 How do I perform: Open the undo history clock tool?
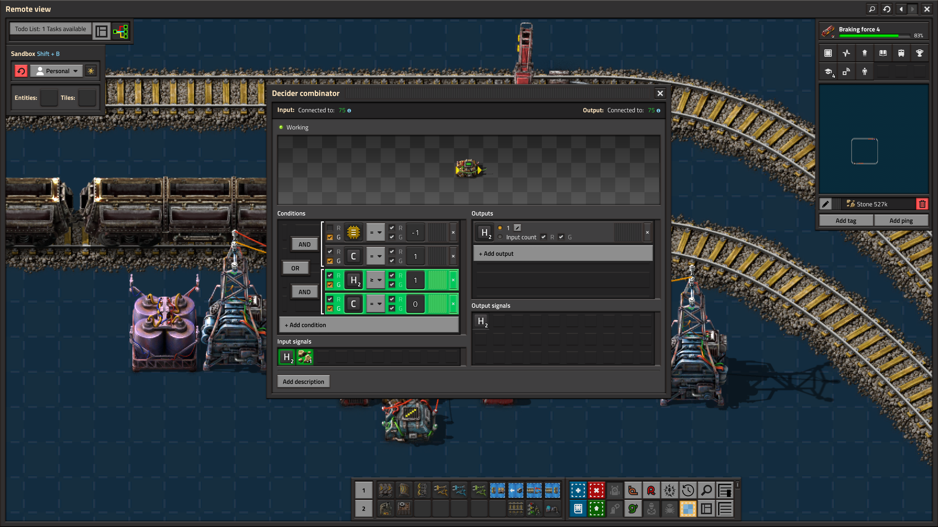[x=688, y=490]
